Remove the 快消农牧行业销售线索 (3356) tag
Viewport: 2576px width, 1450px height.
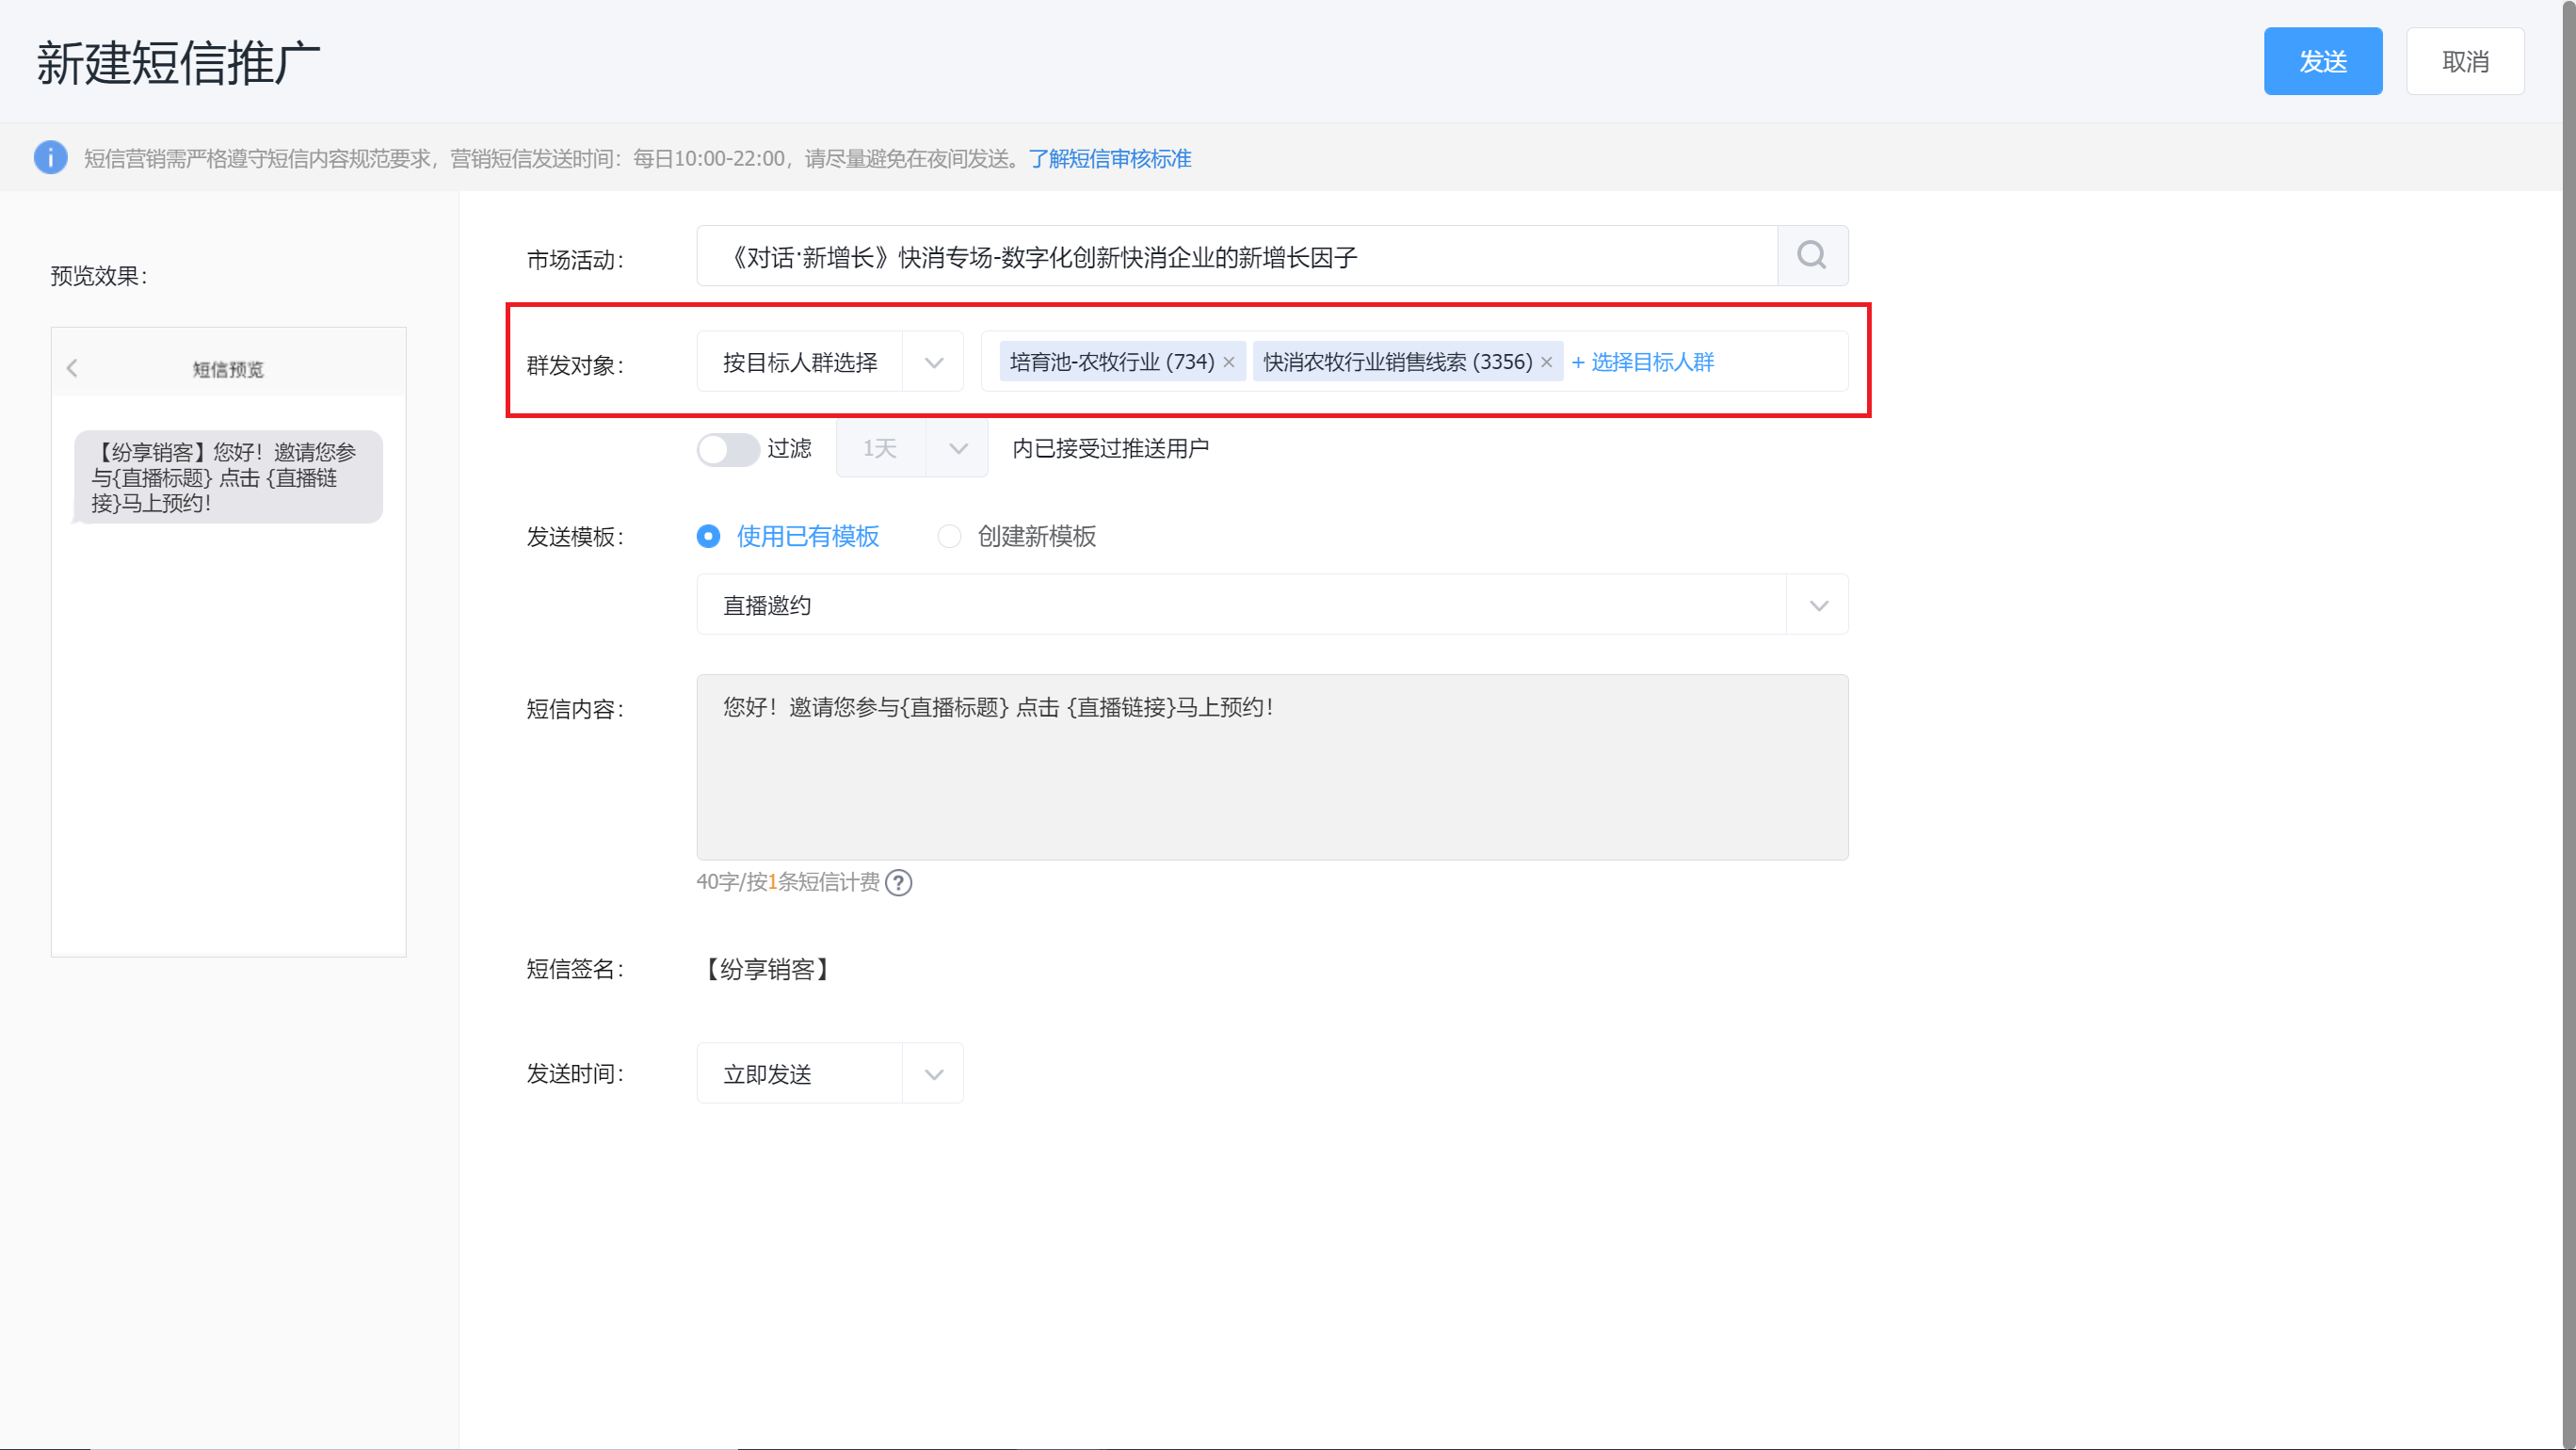point(1546,362)
